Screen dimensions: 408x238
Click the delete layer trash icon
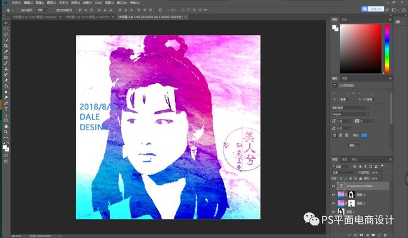coord(385,235)
